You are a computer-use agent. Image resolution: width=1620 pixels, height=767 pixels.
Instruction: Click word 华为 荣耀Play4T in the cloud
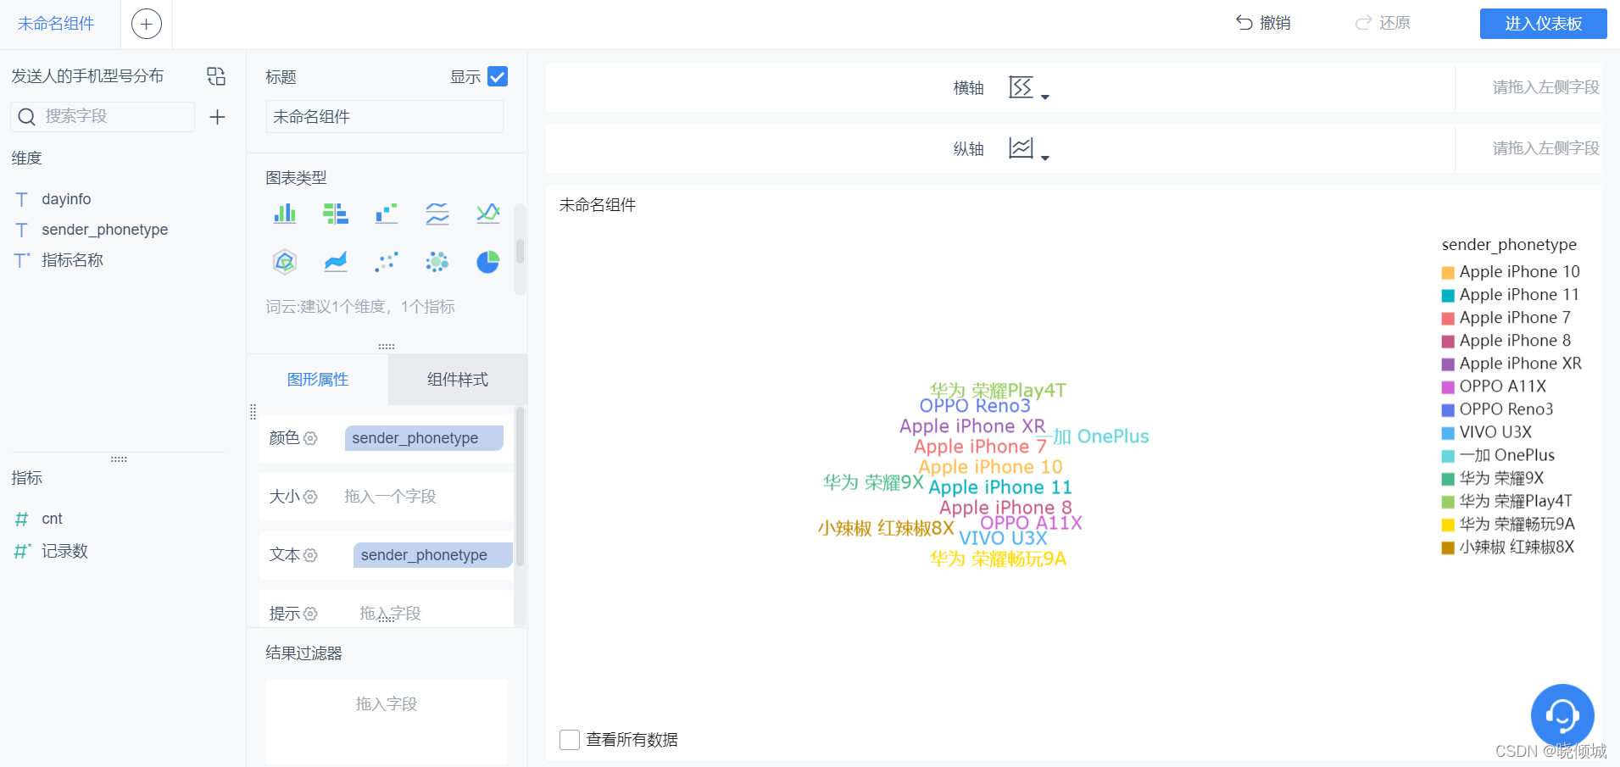tap(998, 391)
